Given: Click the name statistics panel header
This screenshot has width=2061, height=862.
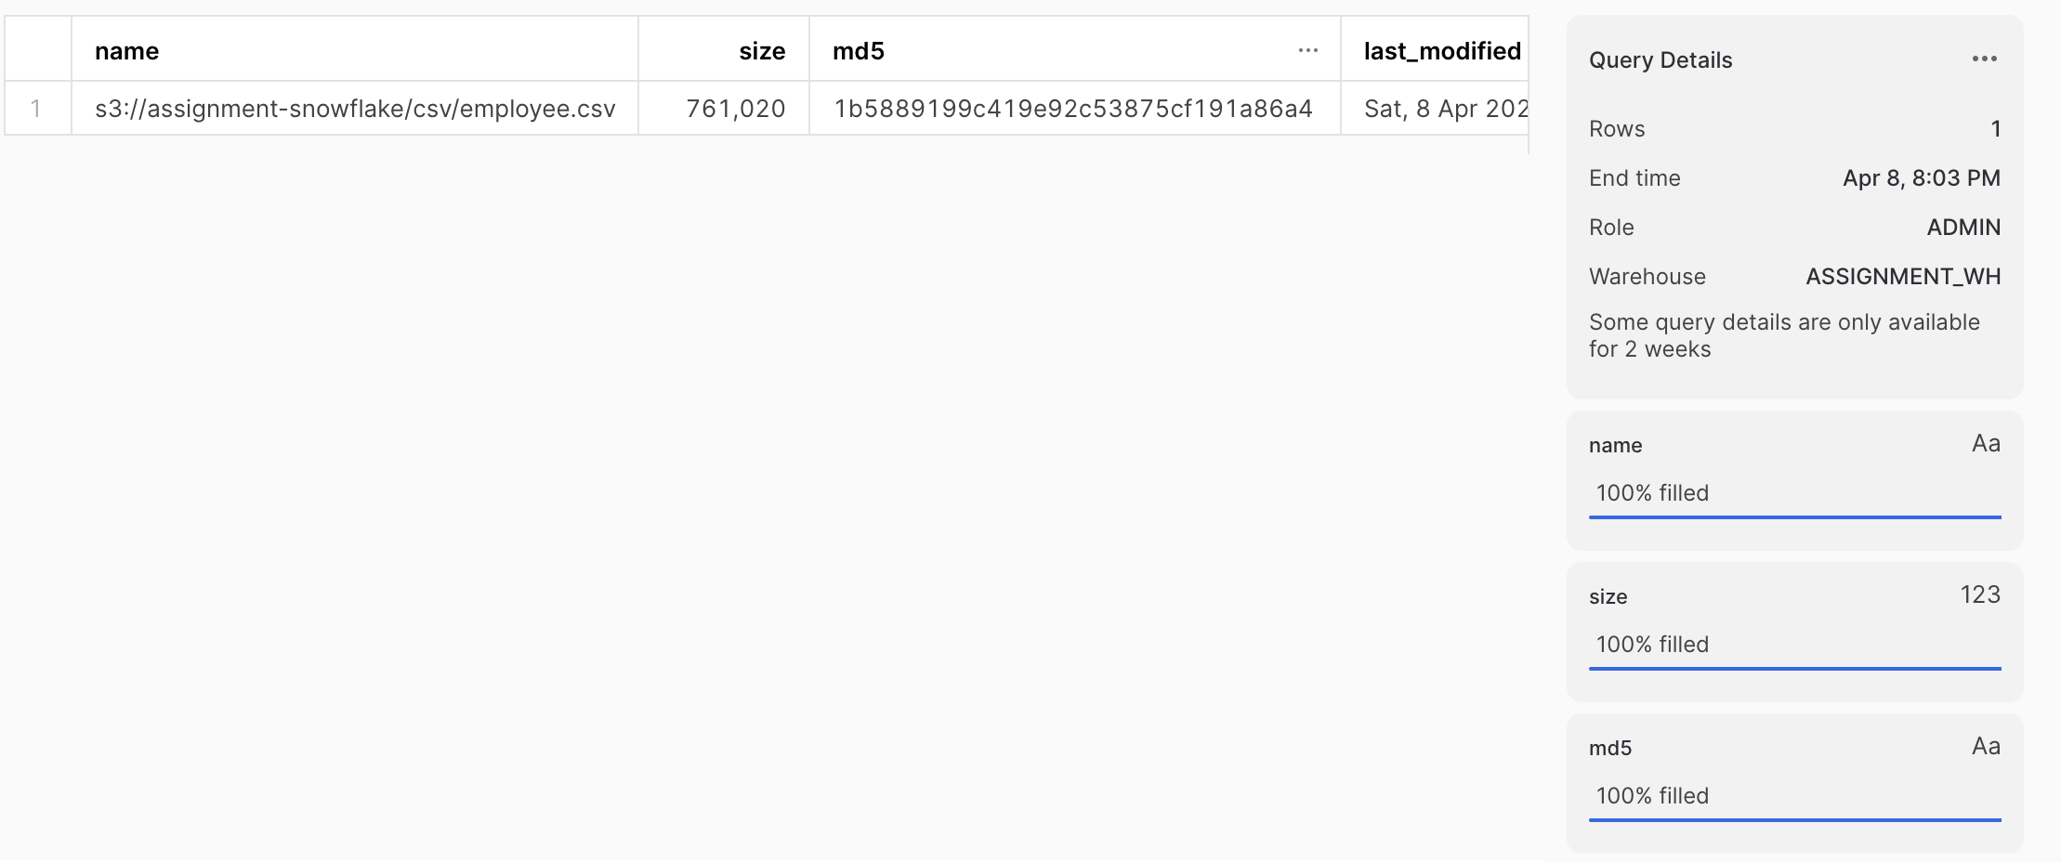Looking at the screenshot, I should tap(1615, 445).
